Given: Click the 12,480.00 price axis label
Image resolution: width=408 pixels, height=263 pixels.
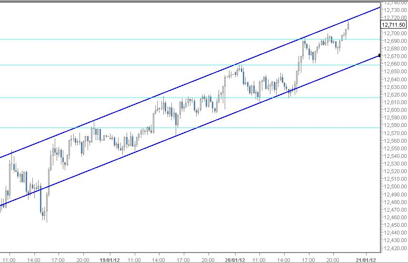Looking at the screenshot, I should click(x=395, y=202).
